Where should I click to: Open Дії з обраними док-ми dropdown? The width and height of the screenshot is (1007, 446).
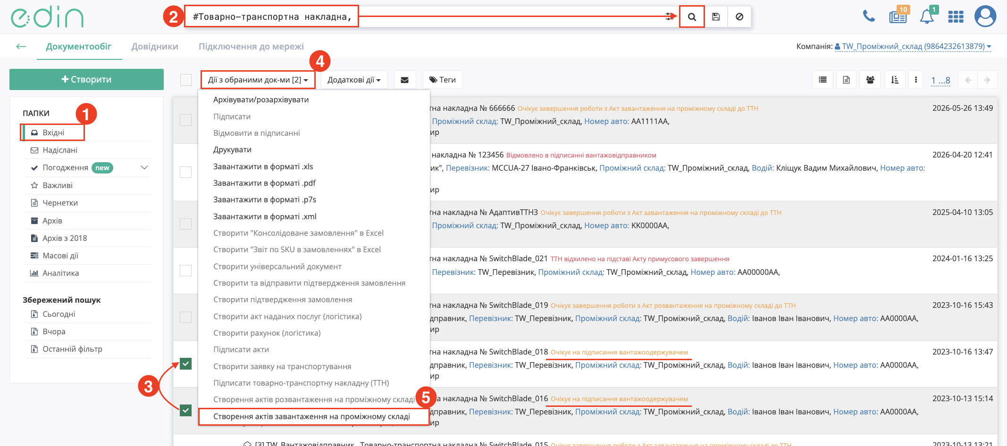258,80
